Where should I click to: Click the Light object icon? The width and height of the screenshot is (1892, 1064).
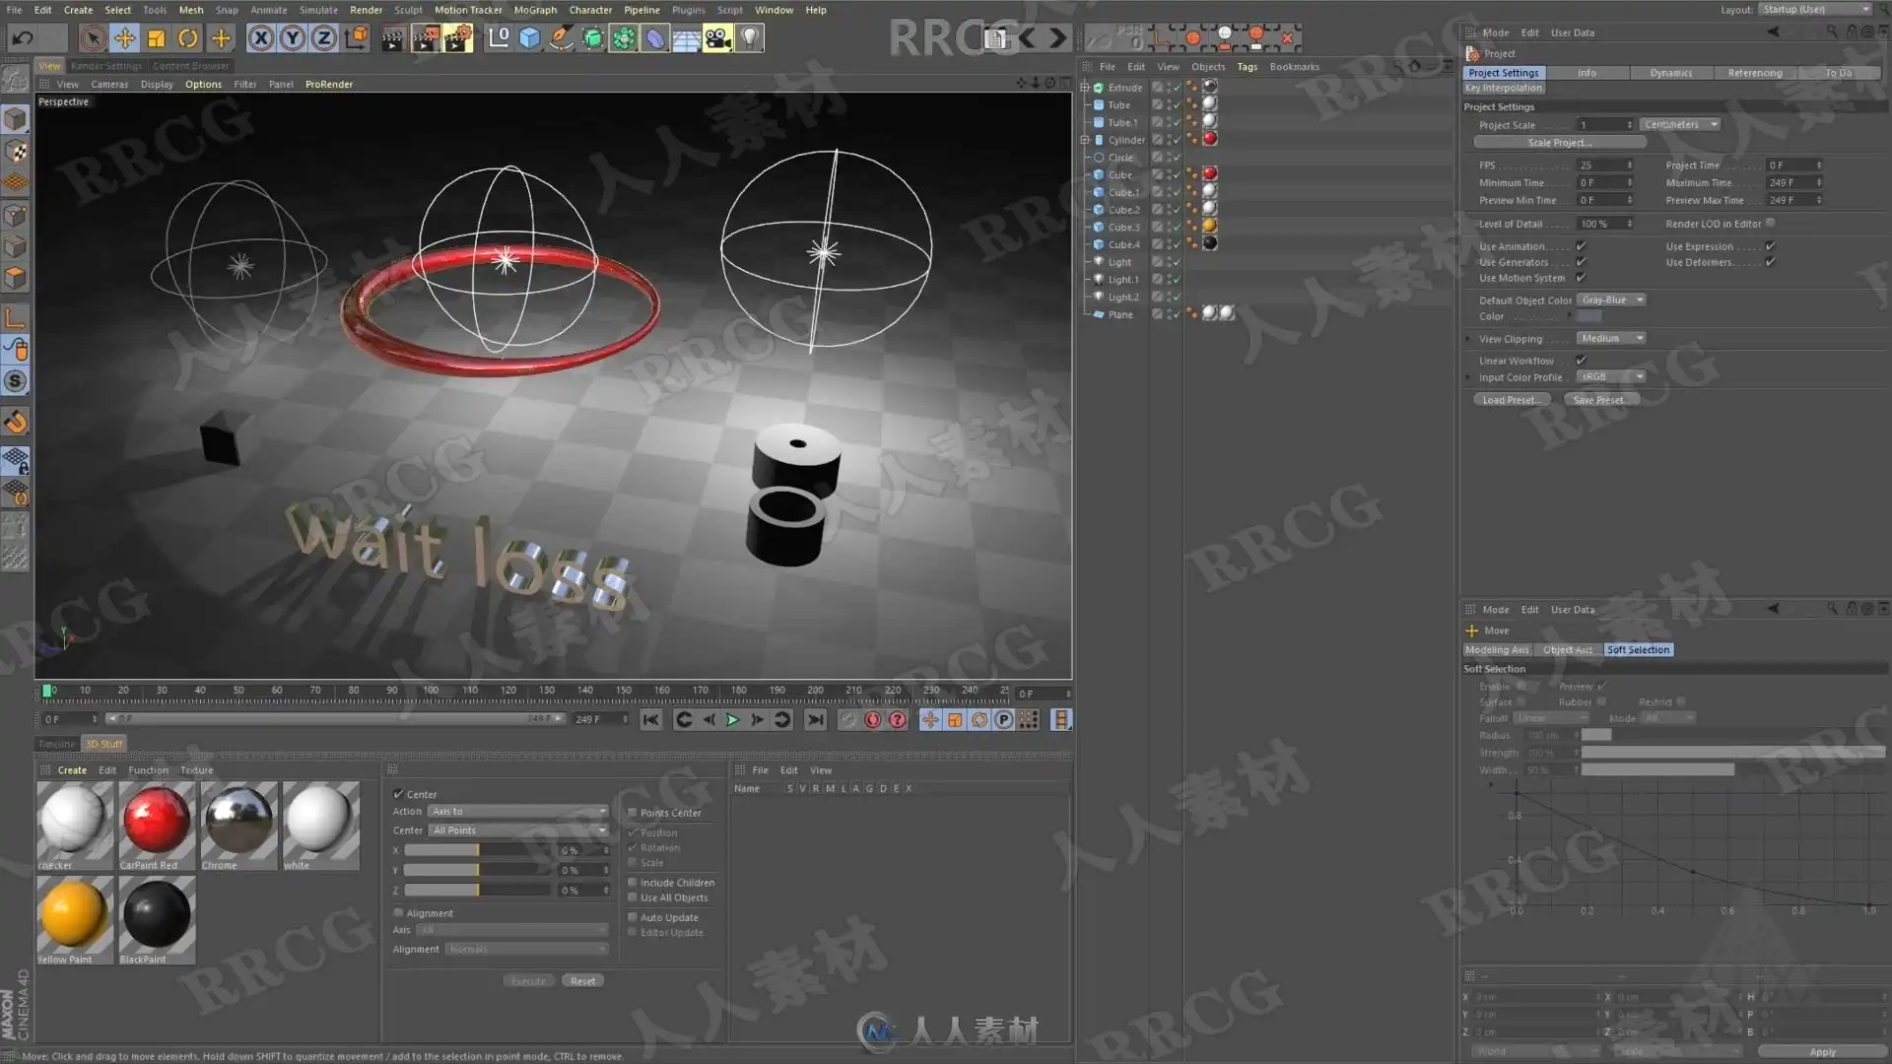(x=750, y=38)
